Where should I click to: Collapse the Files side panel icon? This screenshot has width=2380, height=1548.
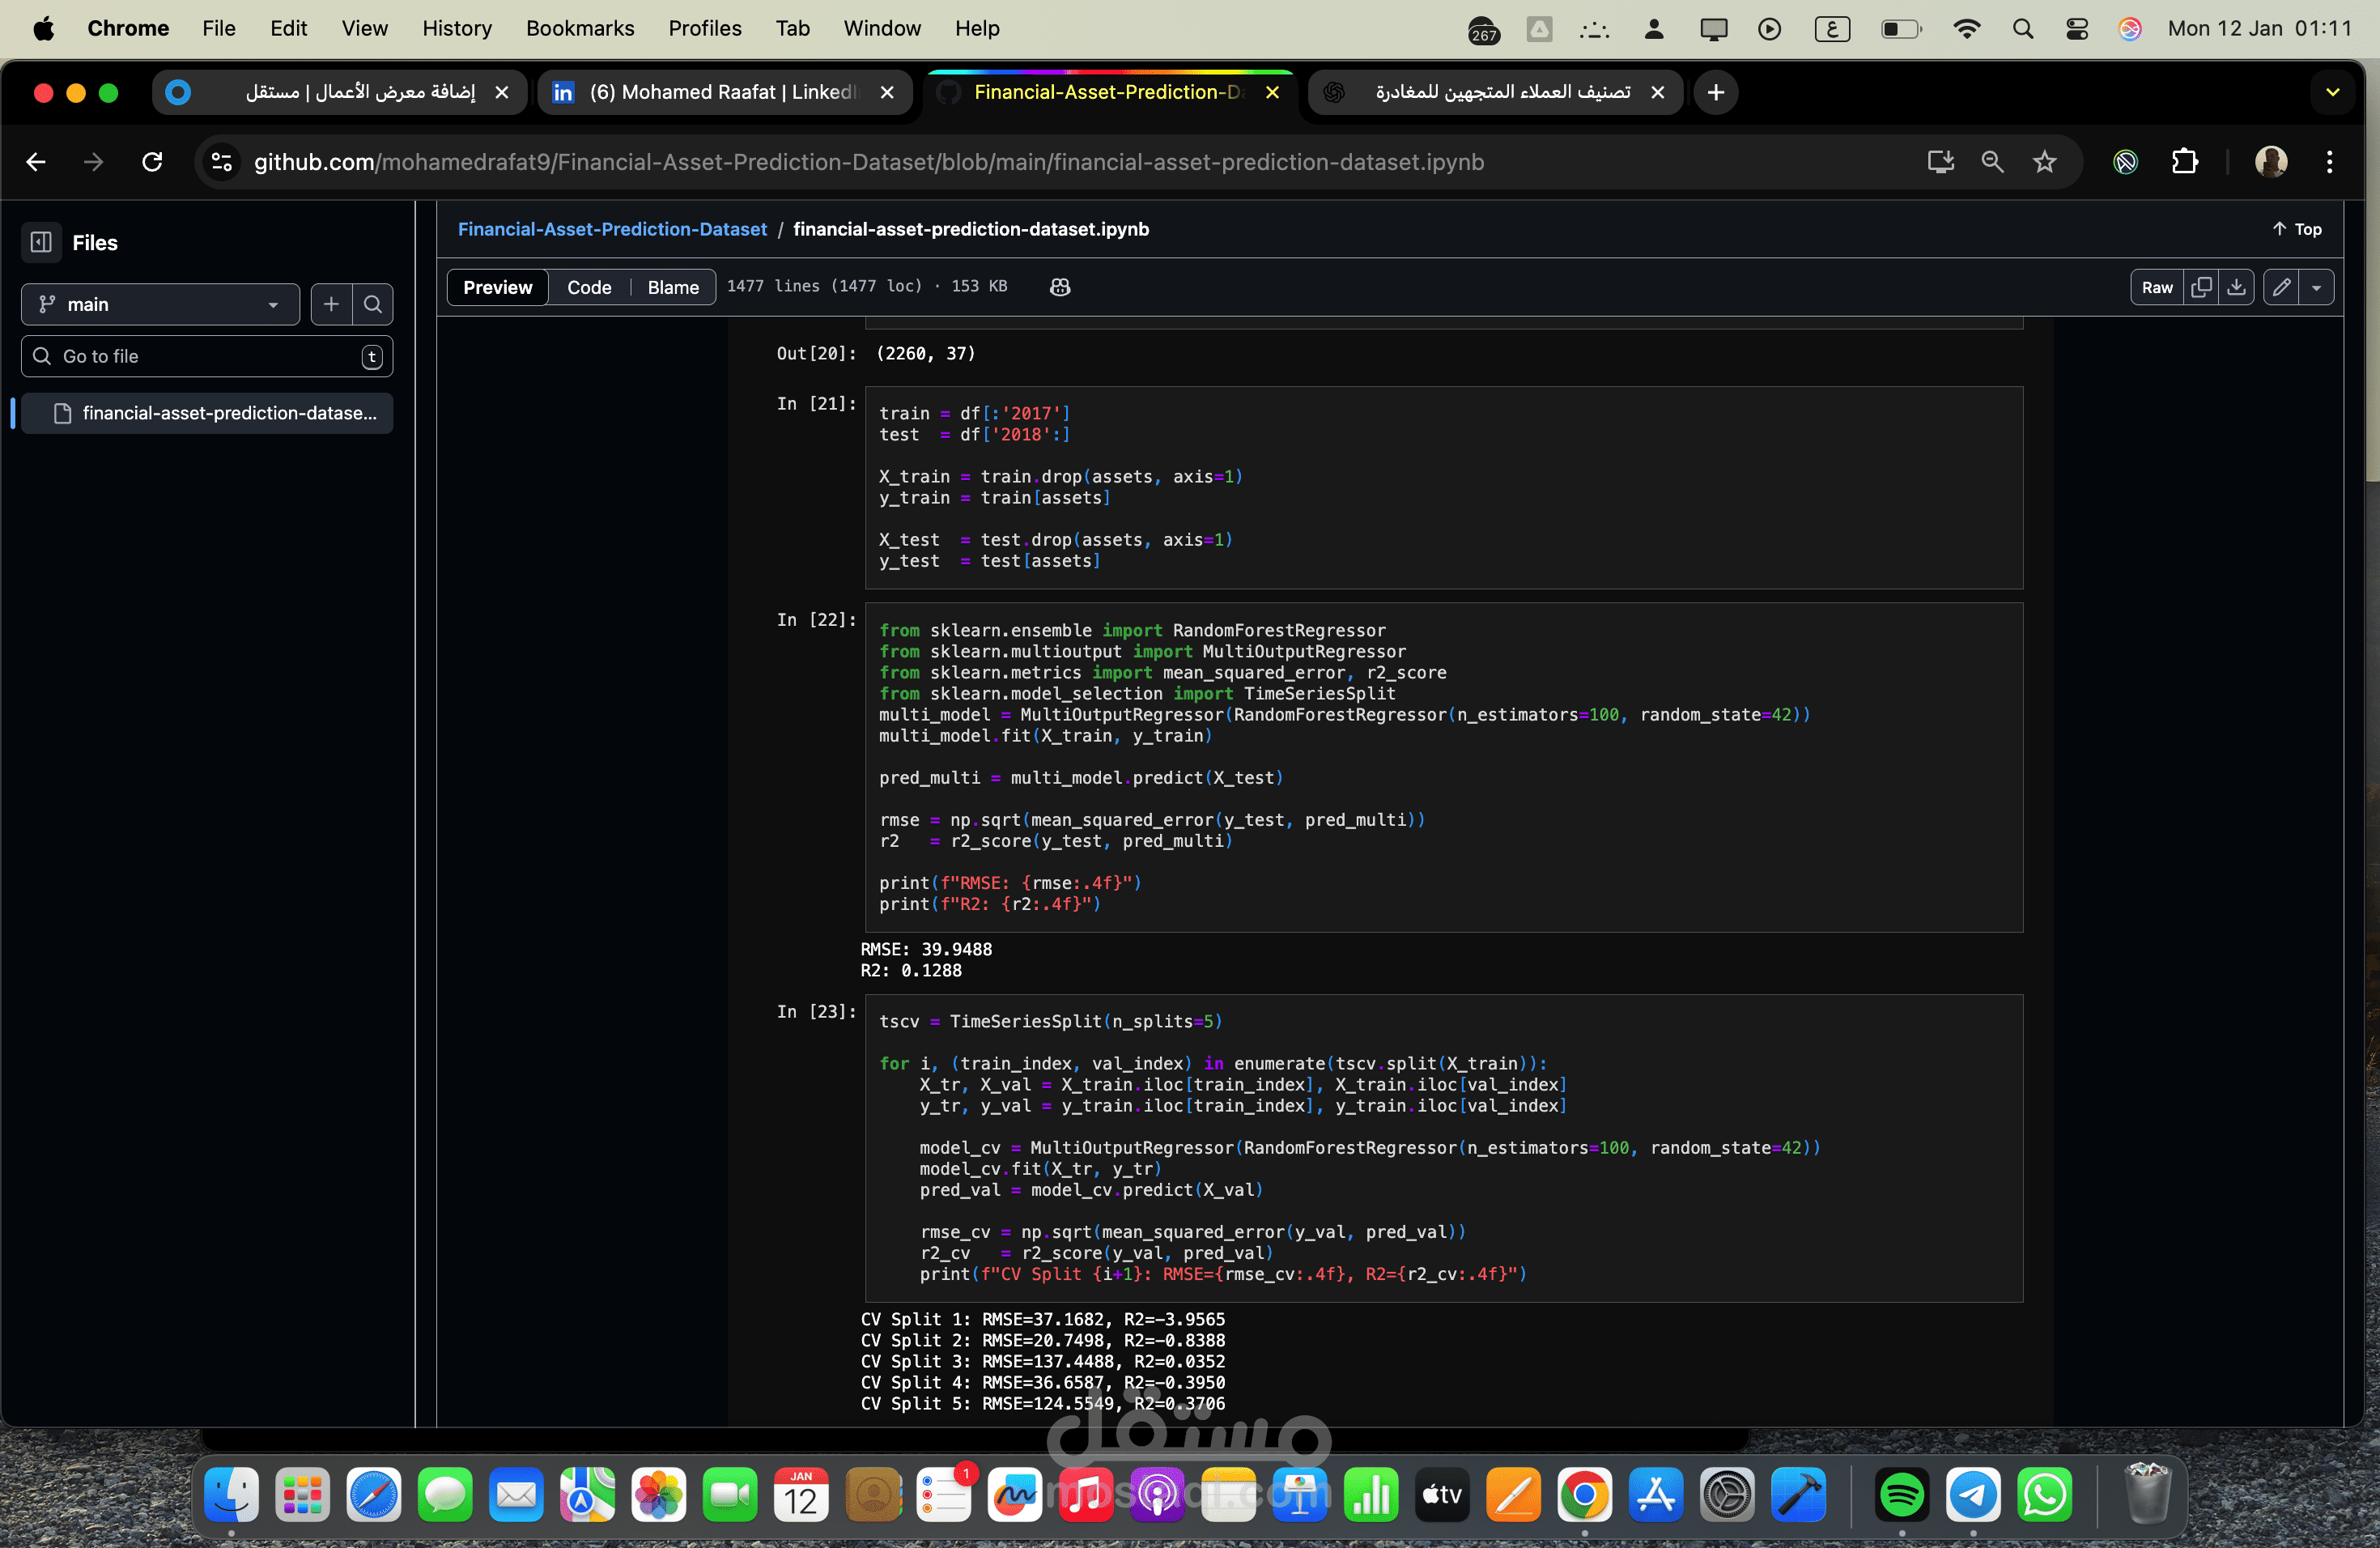click(x=41, y=242)
